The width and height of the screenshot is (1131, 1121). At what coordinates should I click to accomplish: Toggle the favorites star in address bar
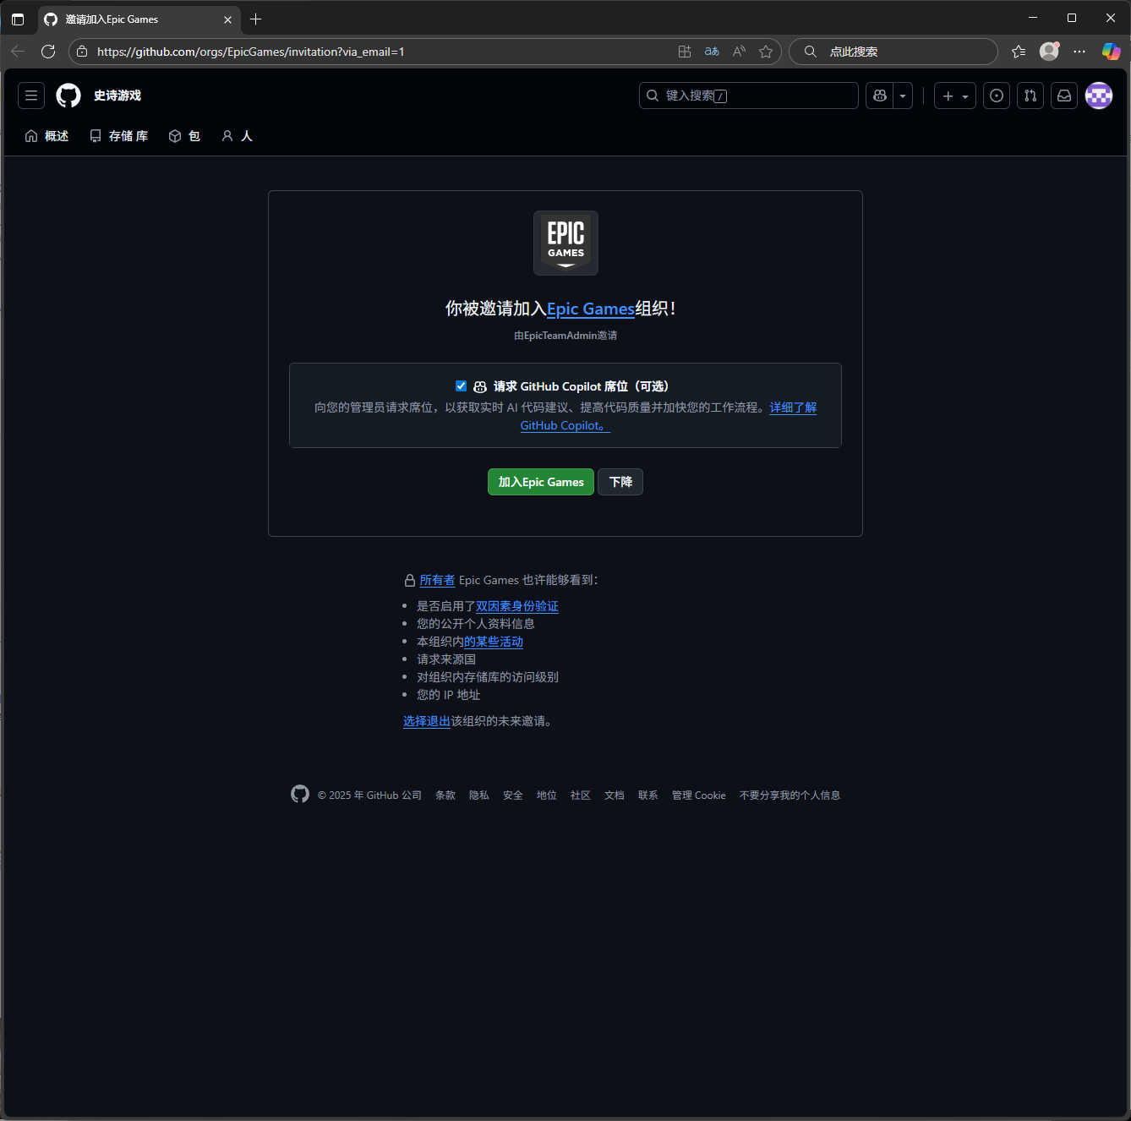[766, 52]
